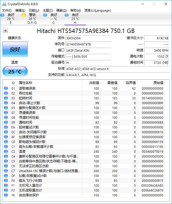
Task: Click threshold value 62 for 读取错误率
Action: 134,89
